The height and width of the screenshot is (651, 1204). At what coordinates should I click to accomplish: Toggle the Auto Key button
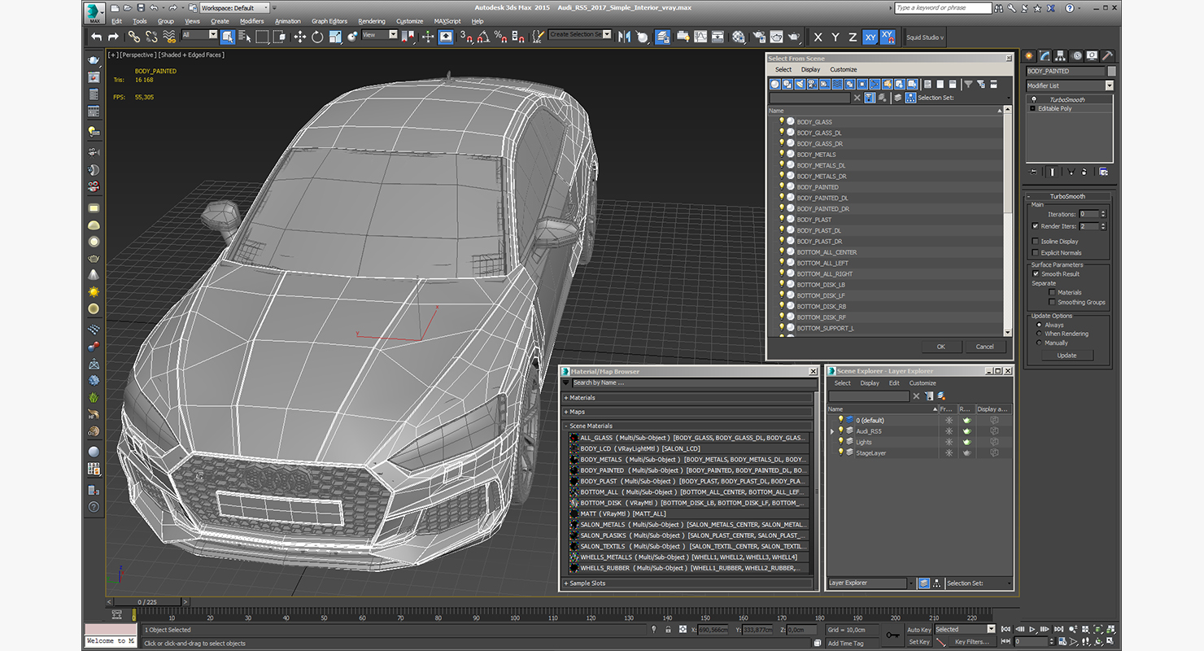click(x=918, y=630)
